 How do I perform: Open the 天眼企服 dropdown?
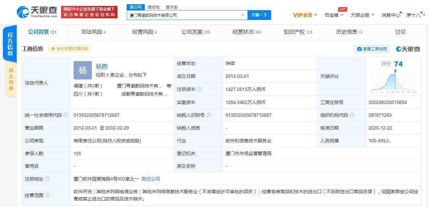coord(362,15)
